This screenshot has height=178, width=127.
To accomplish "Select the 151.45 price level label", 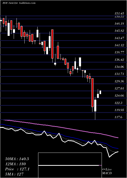I will (119, 14).
